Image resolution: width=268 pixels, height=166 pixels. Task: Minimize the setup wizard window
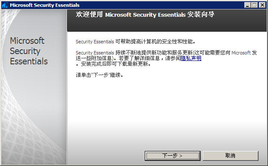click(x=247, y=5)
